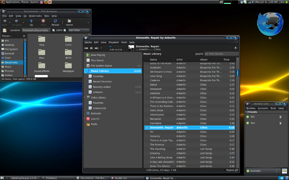Image resolution: width=289 pixels, height=180 pixels.
Task: Pause the playing song in Banshee
Action: tap(91, 48)
